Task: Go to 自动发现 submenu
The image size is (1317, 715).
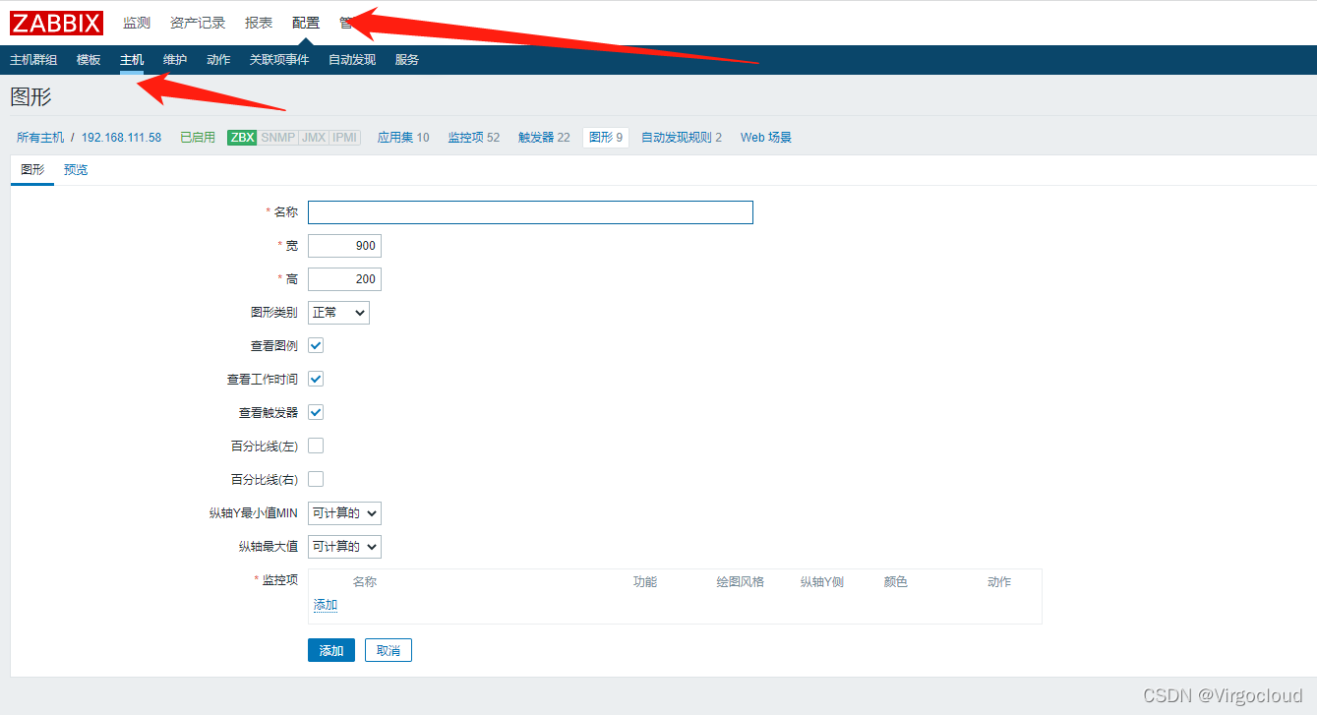Action: click(x=352, y=60)
